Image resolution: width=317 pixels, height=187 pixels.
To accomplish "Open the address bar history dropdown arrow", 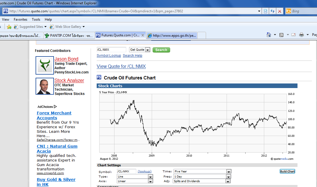I will click(x=259, y=11).
